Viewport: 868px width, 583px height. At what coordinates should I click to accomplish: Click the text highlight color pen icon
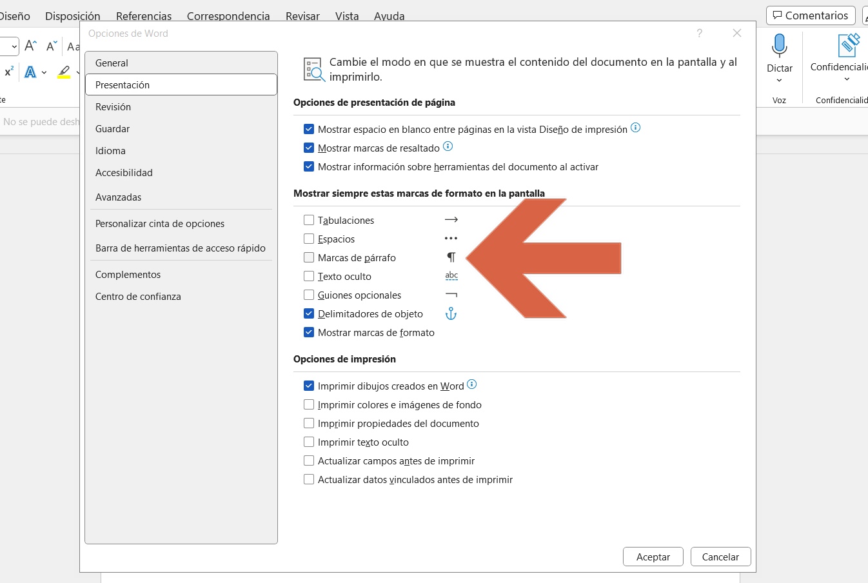click(x=63, y=72)
